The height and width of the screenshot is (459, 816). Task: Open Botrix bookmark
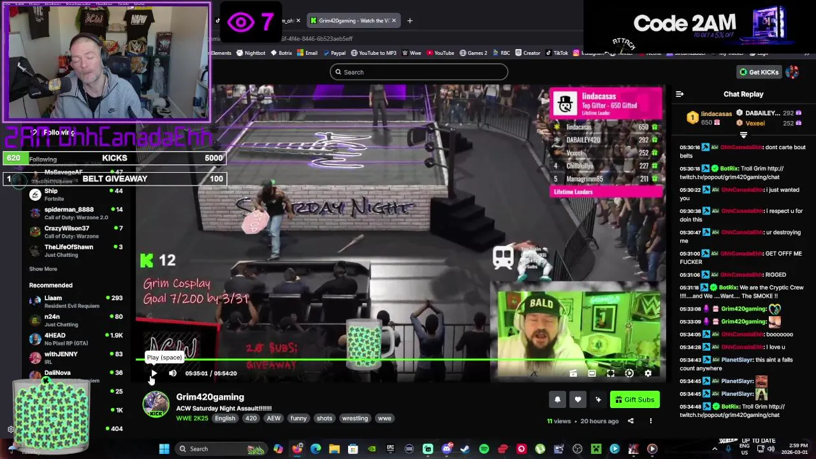point(281,53)
